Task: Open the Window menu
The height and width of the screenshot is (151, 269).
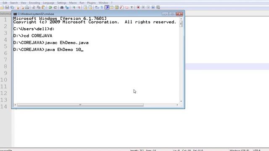Action: [103, 3]
